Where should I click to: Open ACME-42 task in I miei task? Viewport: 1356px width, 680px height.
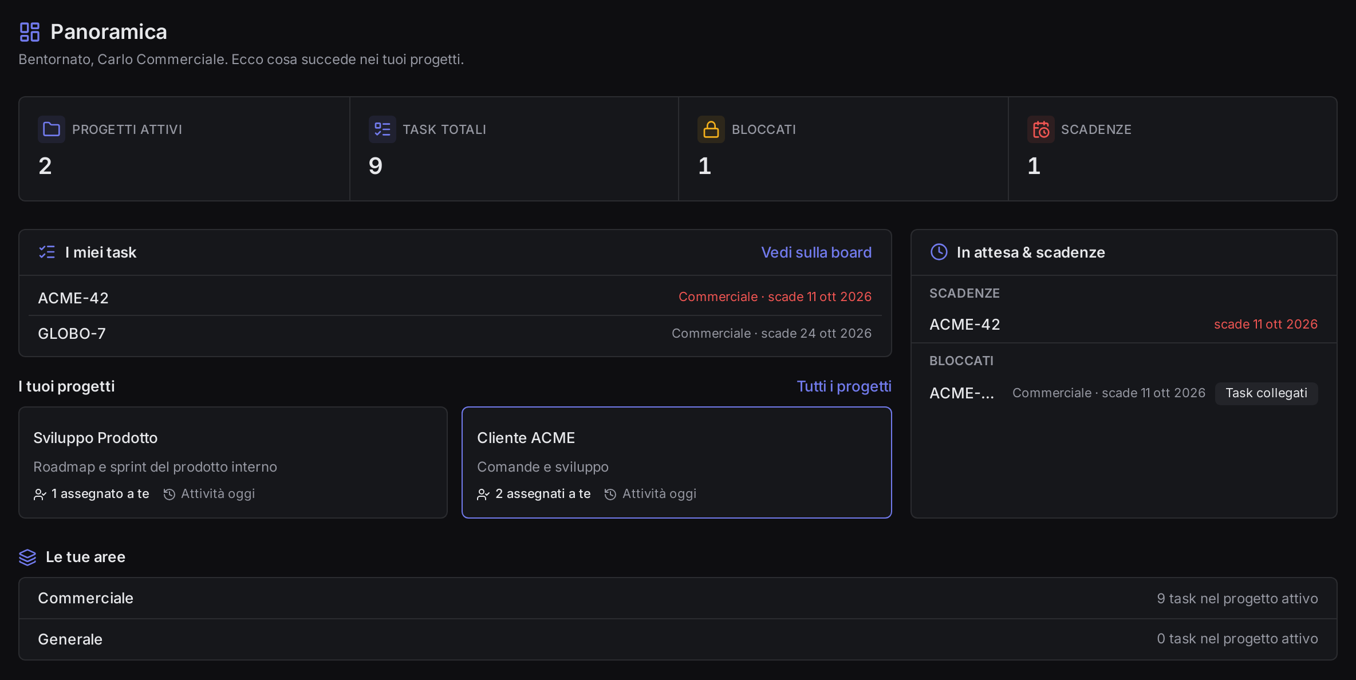pyautogui.click(x=455, y=297)
